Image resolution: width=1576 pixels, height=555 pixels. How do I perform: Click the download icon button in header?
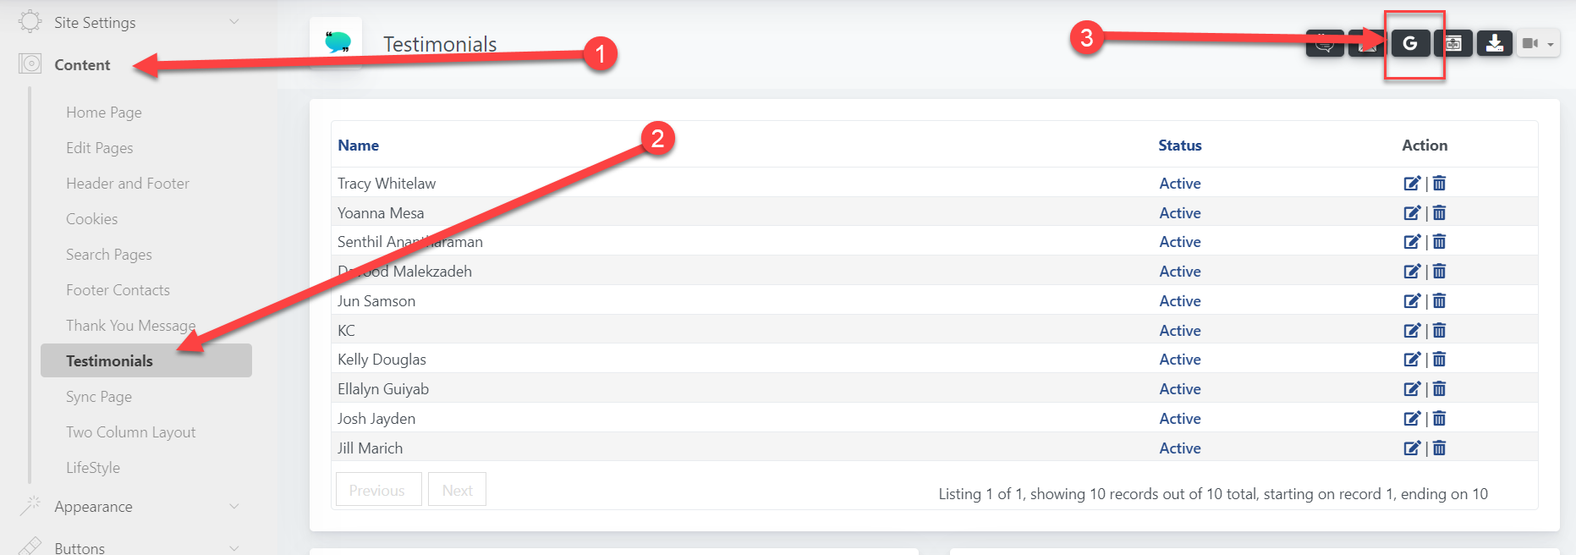[1495, 43]
